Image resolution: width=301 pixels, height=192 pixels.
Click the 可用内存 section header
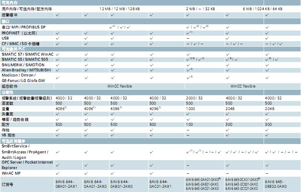pos(9,3)
